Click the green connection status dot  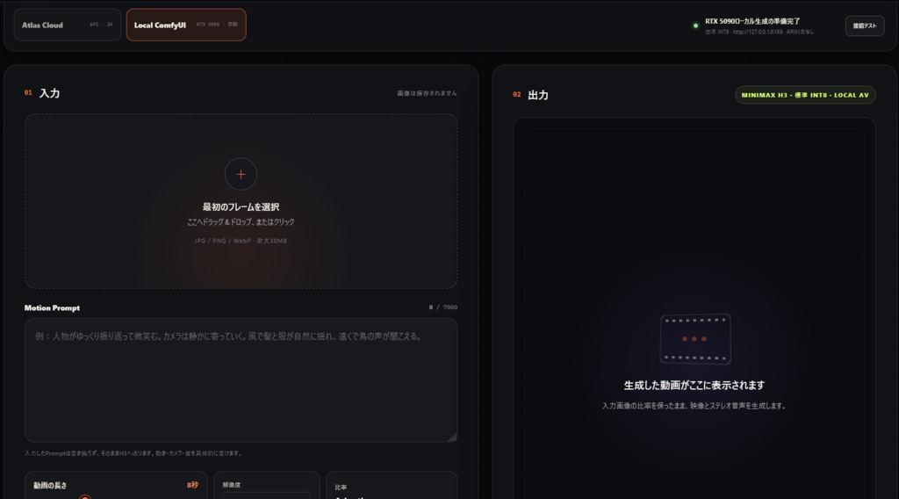pos(695,25)
